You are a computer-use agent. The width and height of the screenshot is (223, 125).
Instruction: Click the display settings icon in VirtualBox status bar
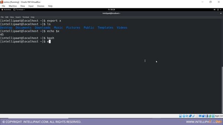(200, 116)
